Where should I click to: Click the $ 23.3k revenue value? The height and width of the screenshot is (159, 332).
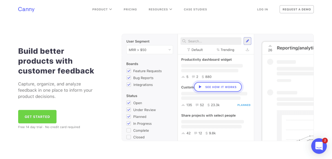pyautogui.click(x=214, y=105)
